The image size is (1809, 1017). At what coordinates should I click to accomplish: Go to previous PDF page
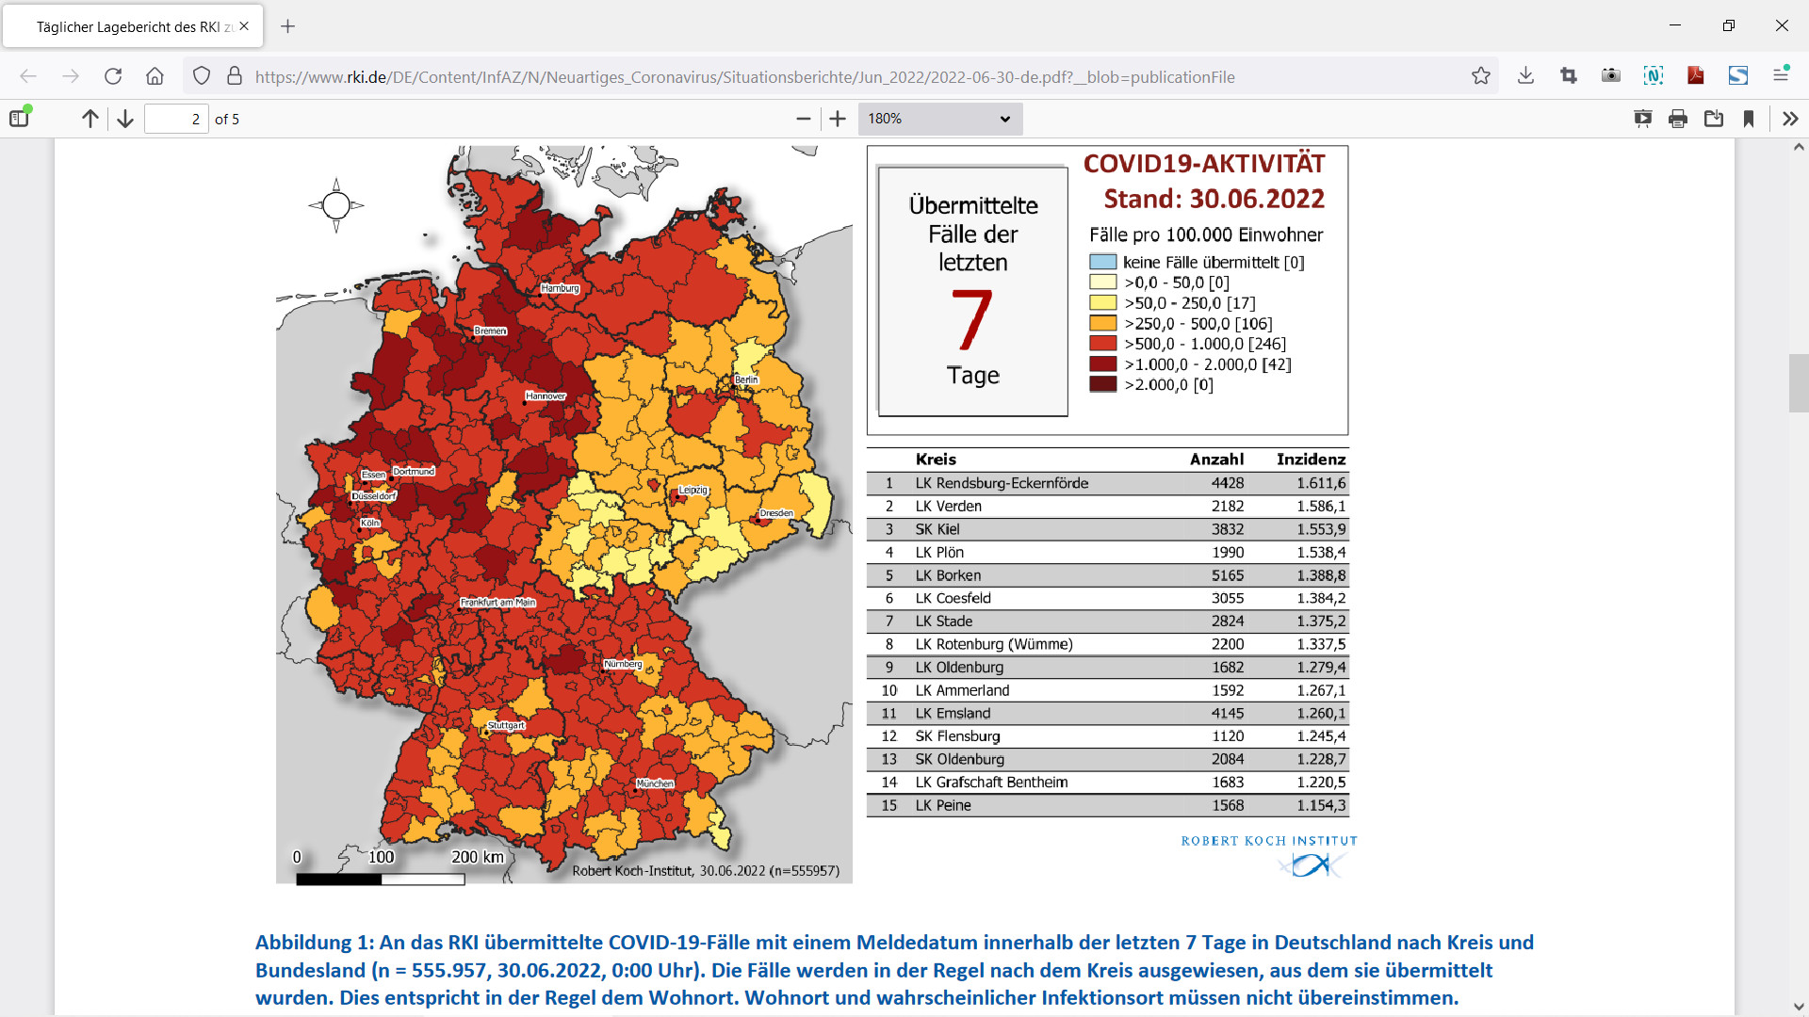pyautogui.click(x=90, y=119)
